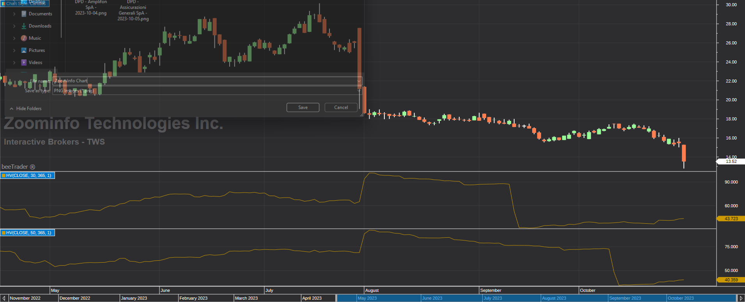Collapse folders with Hide Folders chevron

pos(12,109)
